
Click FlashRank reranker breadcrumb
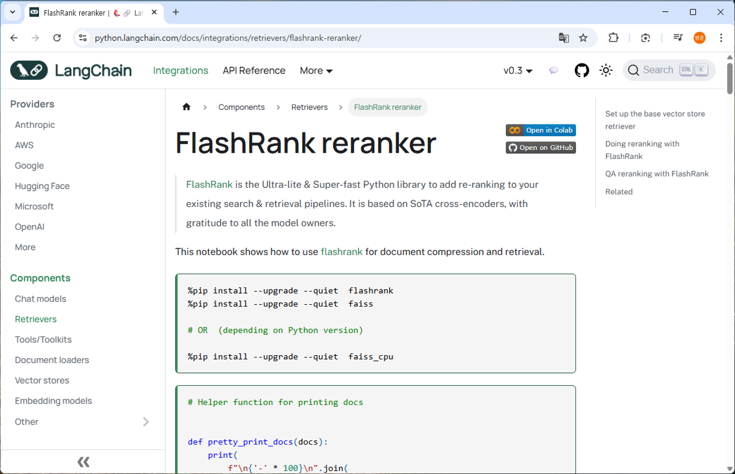[x=388, y=107]
